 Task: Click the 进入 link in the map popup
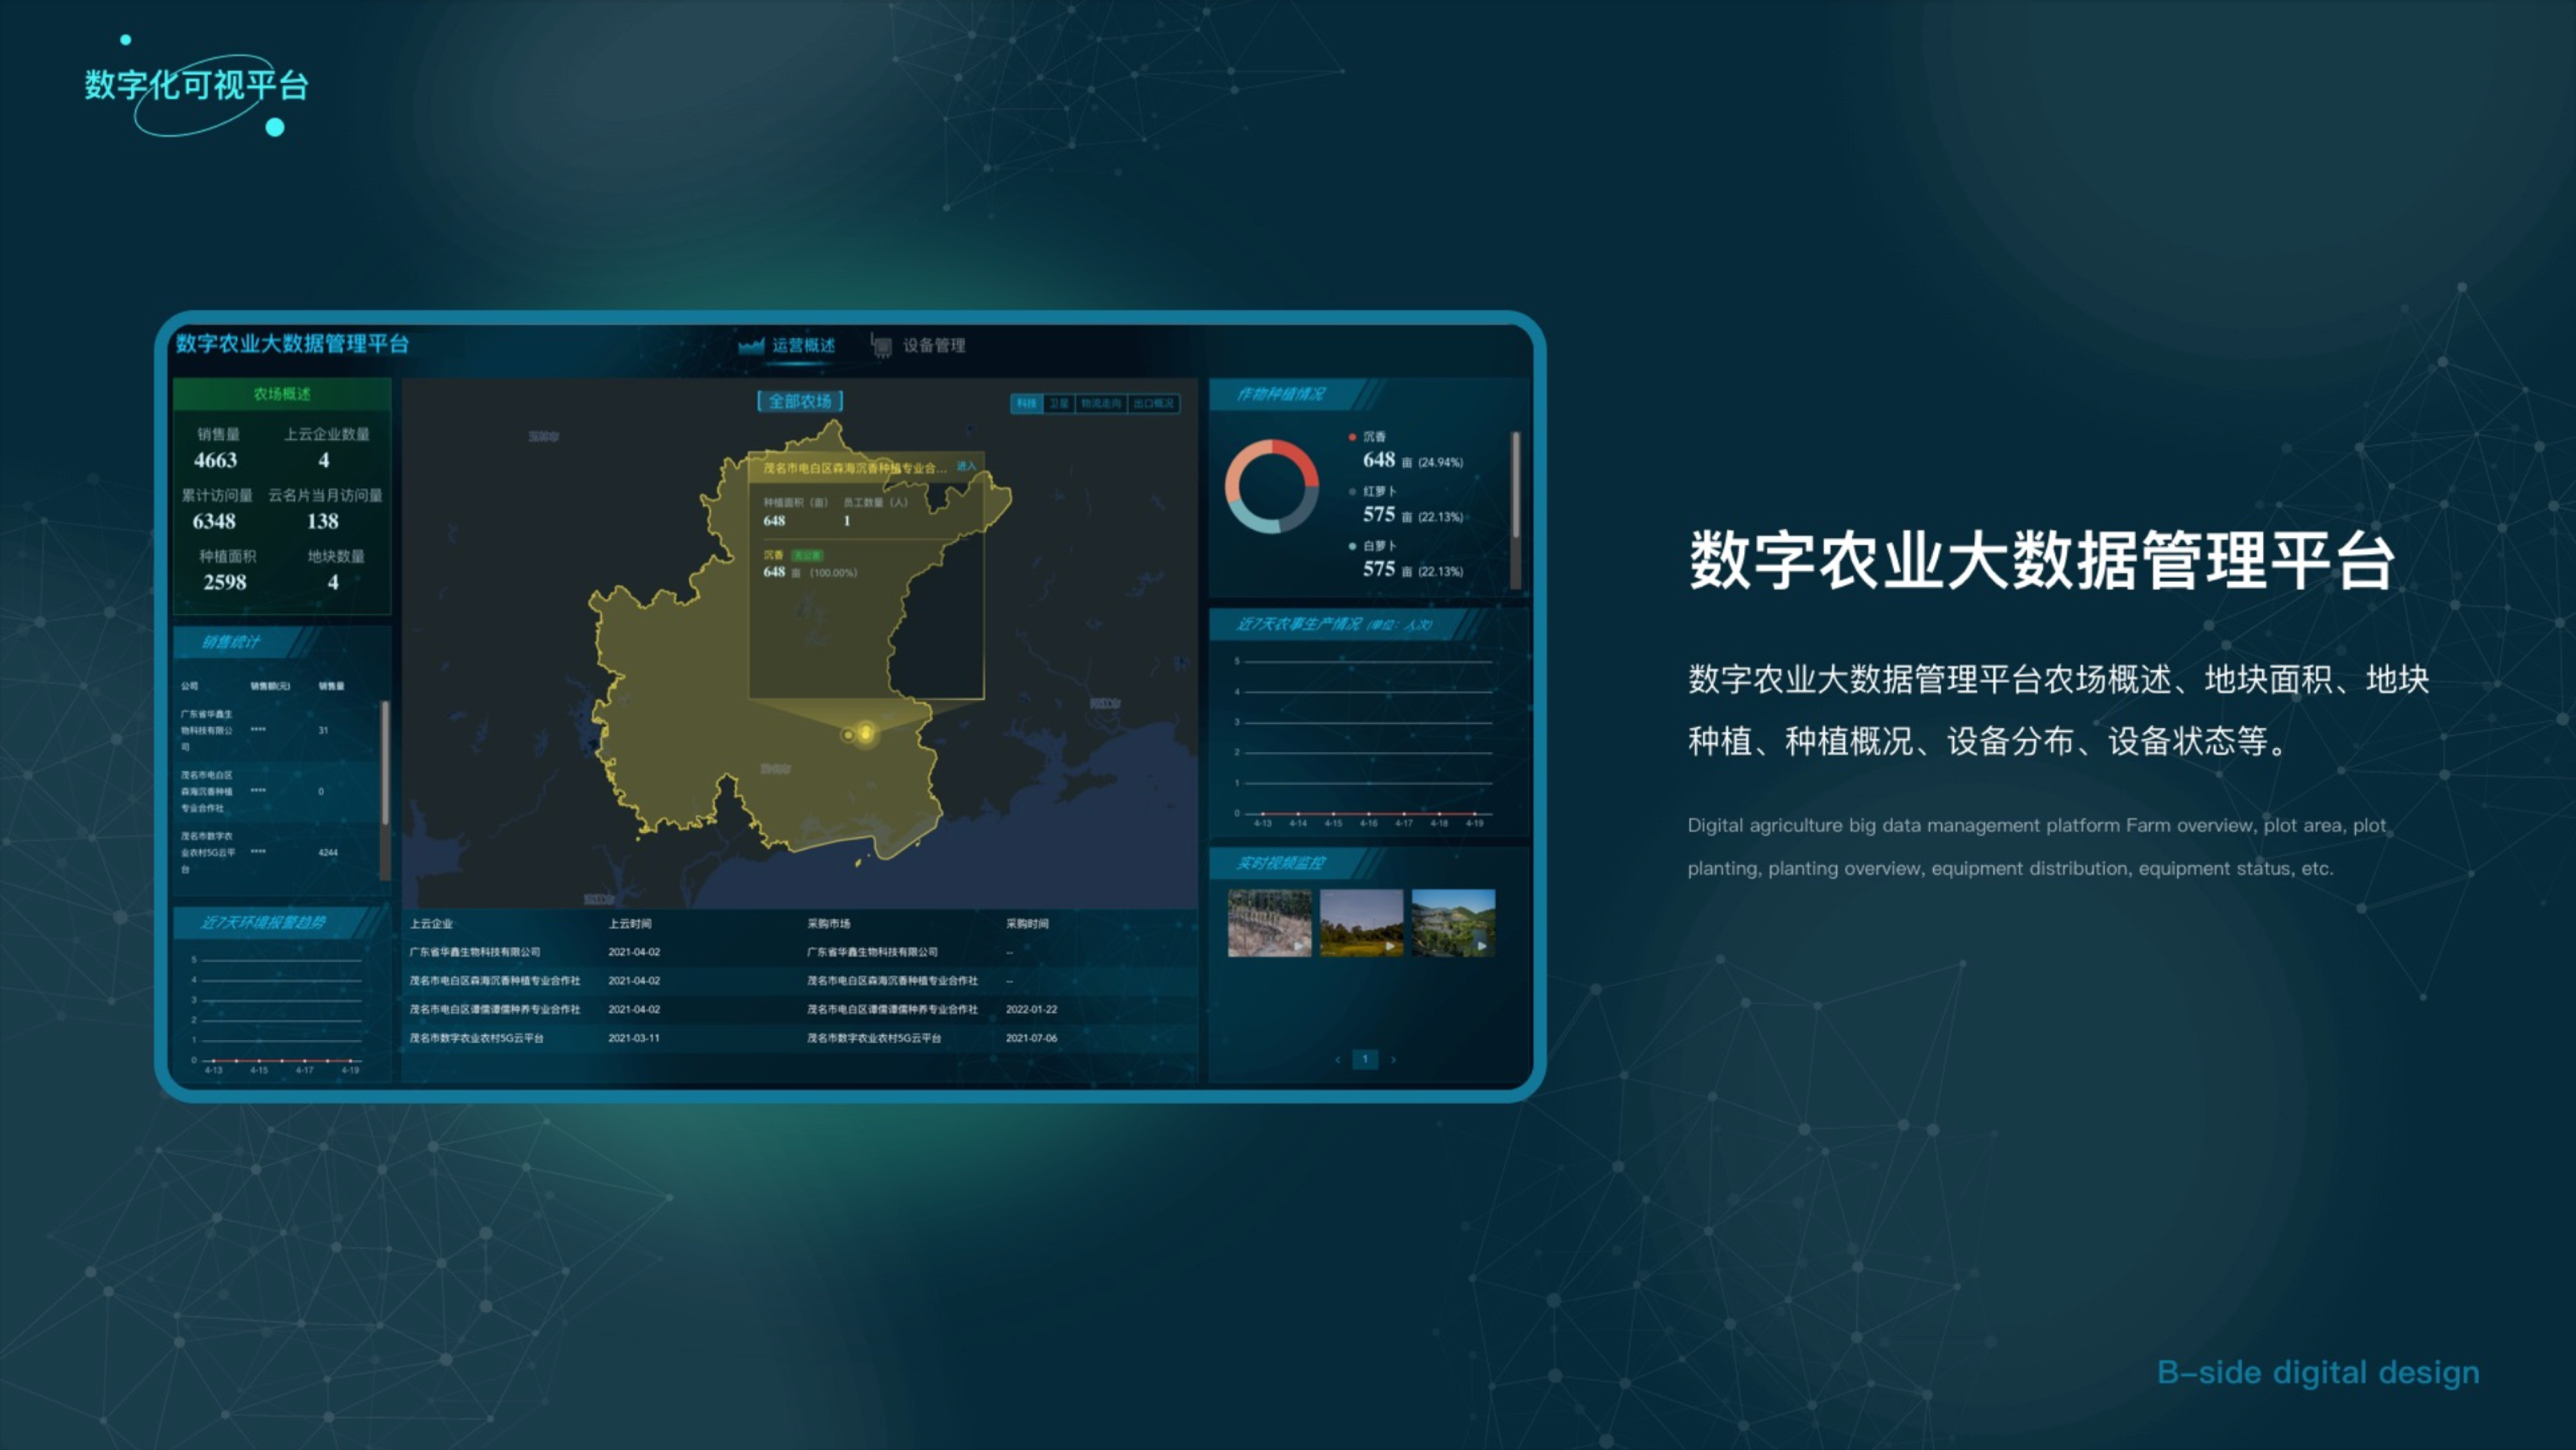(x=966, y=467)
